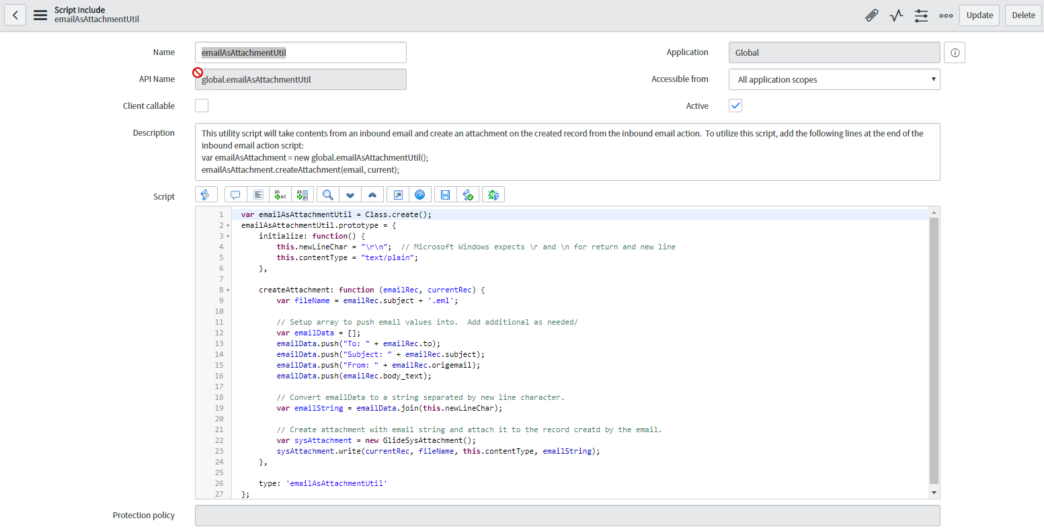Click the script scrollbar down arrow
This screenshot has height=531, width=1044.
click(934, 493)
